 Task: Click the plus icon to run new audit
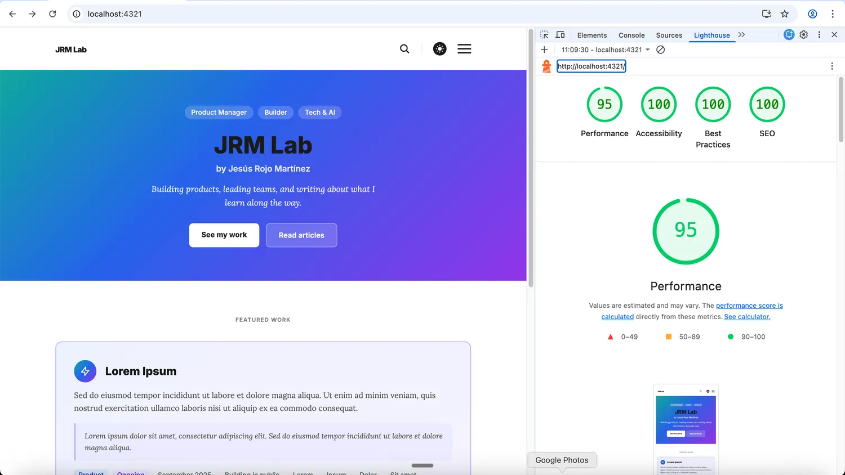[x=544, y=50]
